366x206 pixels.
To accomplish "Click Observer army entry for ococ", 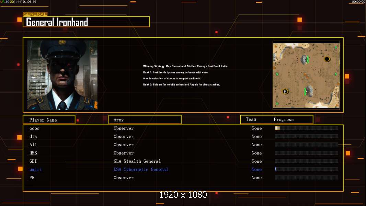I will pyautogui.click(x=124, y=128).
